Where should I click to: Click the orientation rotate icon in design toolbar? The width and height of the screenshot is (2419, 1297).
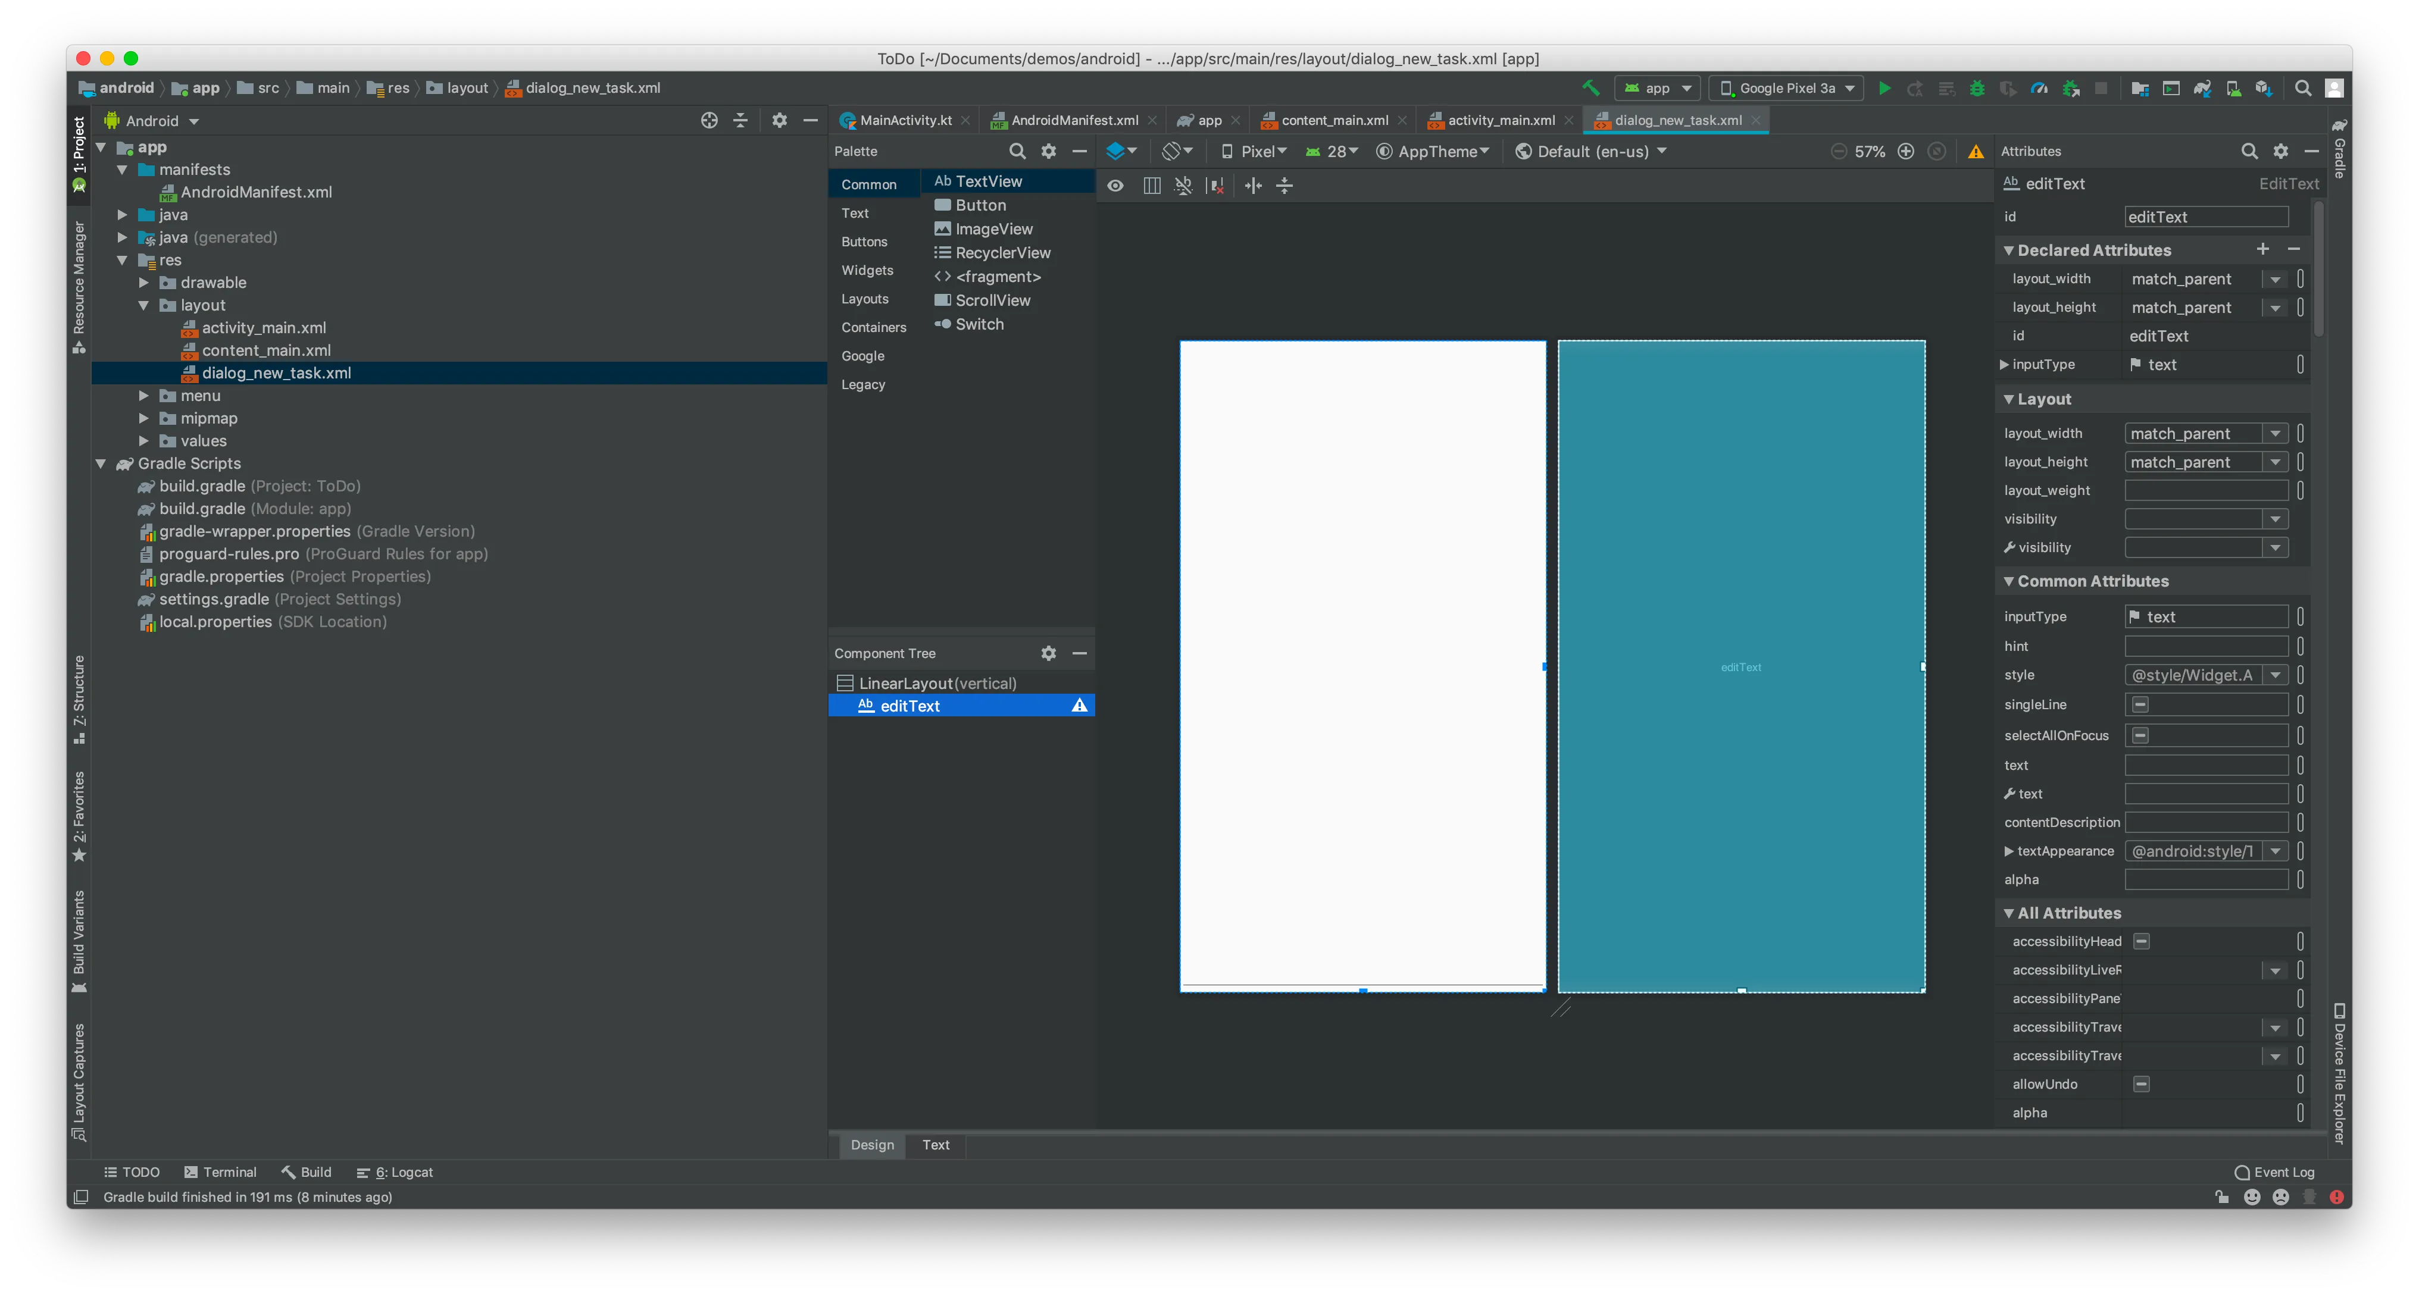pyautogui.click(x=1177, y=151)
